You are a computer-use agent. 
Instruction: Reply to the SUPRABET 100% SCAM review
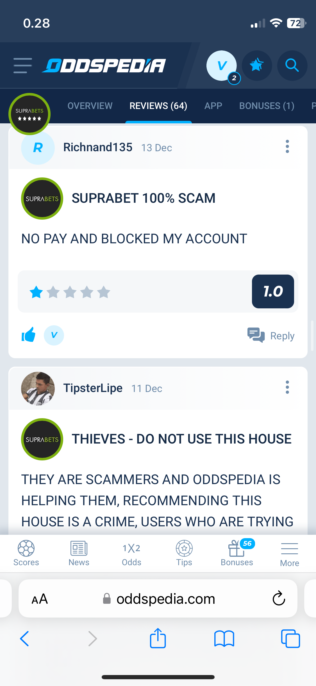point(271,335)
